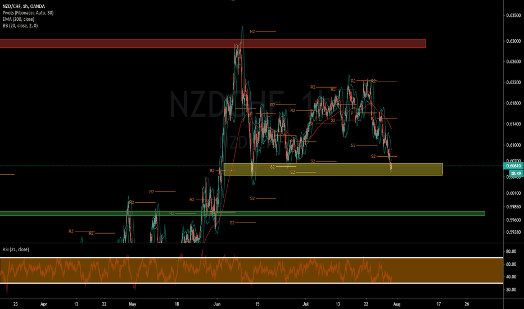The height and width of the screenshot is (309, 524).
Task: Click the 0.61800 price axis label
Action: tap(513, 103)
